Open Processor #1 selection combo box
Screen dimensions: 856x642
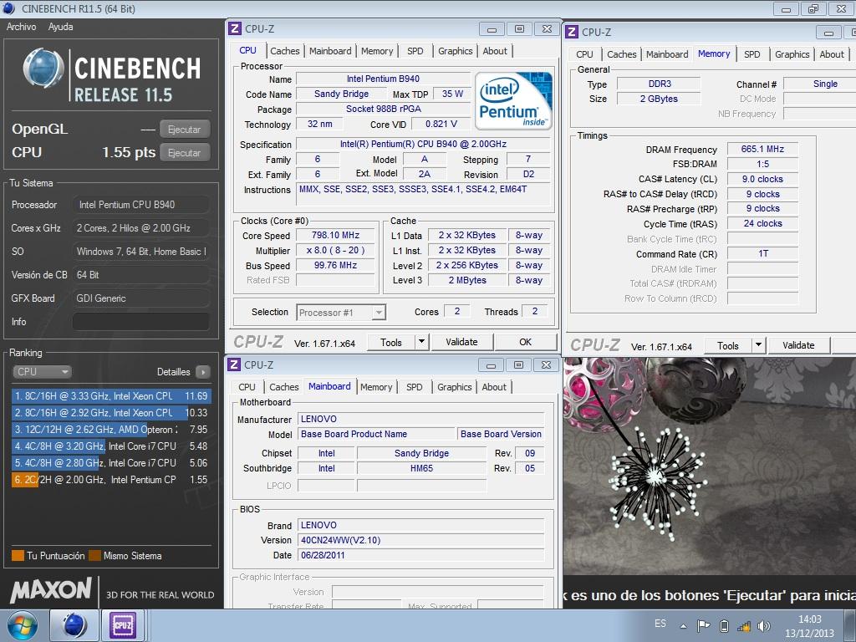[341, 313]
